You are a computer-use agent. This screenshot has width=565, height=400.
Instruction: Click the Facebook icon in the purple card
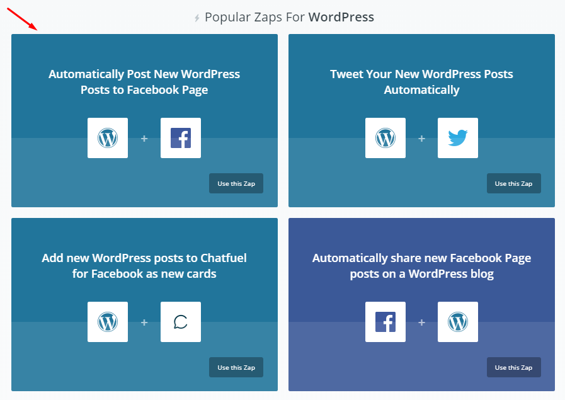pos(385,322)
